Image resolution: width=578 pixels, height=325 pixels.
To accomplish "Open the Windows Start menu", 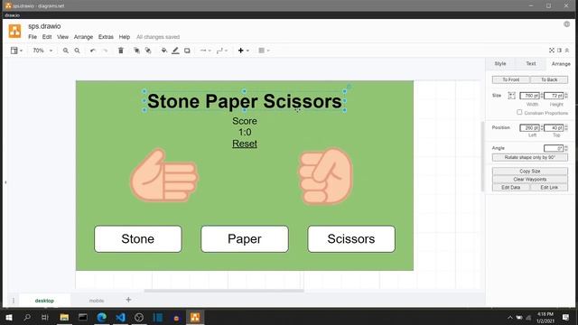I will (9, 317).
